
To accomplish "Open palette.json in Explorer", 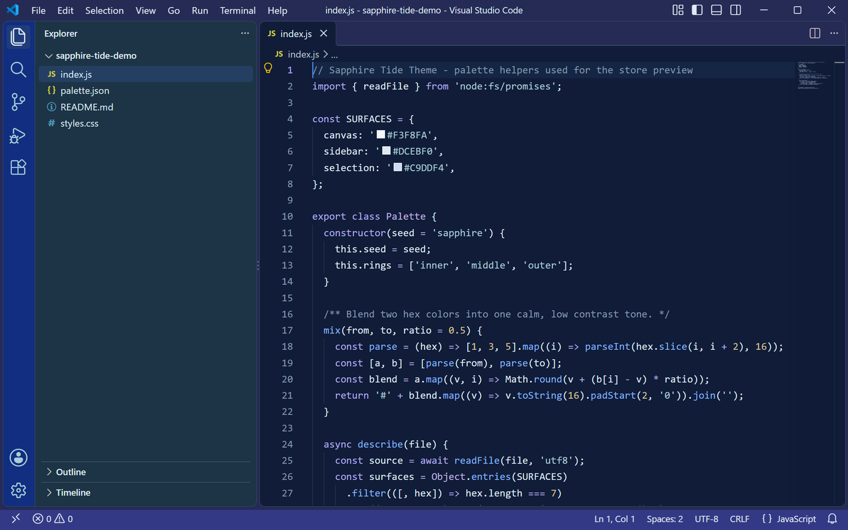I will [x=146, y=91].
